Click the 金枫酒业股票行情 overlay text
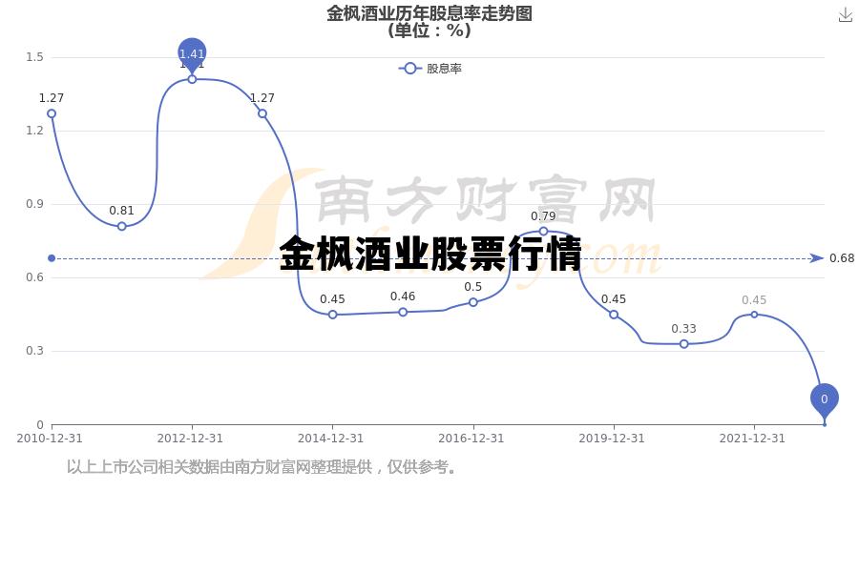Viewport: 859px width, 572px height. click(430, 255)
